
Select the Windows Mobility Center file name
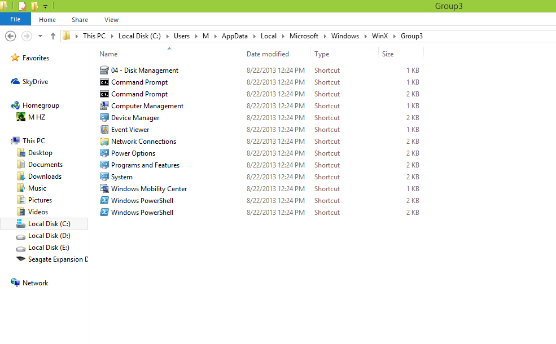coord(149,189)
